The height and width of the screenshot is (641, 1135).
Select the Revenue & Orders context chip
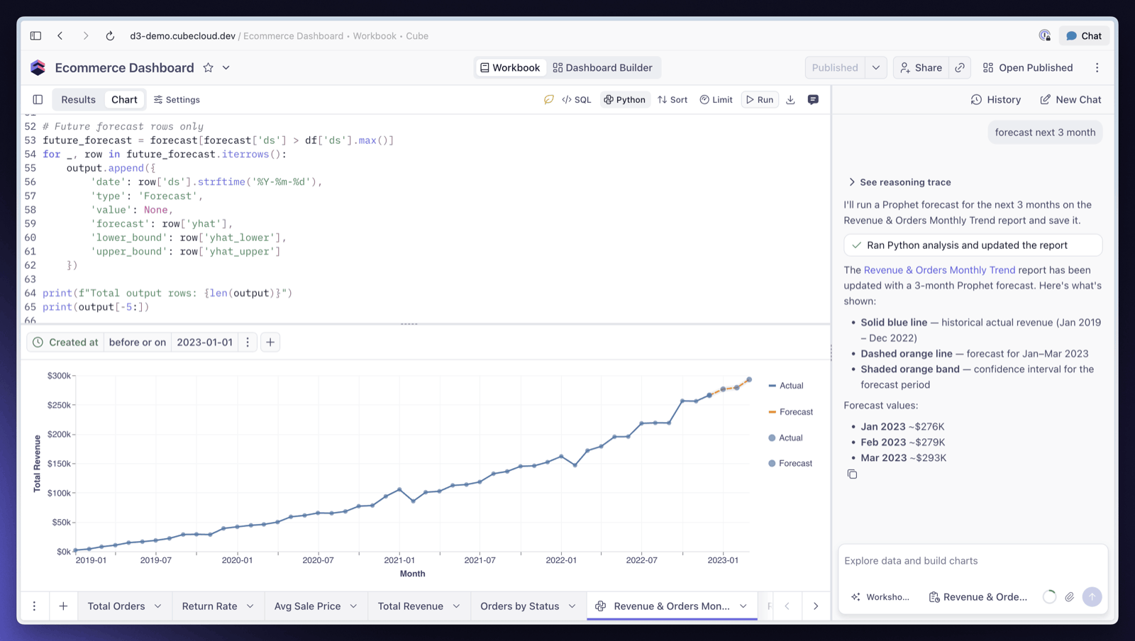click(x=978, y=597)
